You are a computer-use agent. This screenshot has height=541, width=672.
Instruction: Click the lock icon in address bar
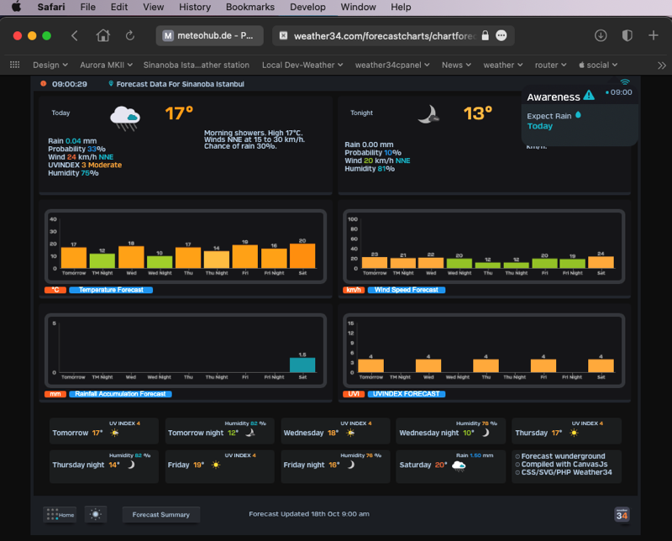click(485, 35)
